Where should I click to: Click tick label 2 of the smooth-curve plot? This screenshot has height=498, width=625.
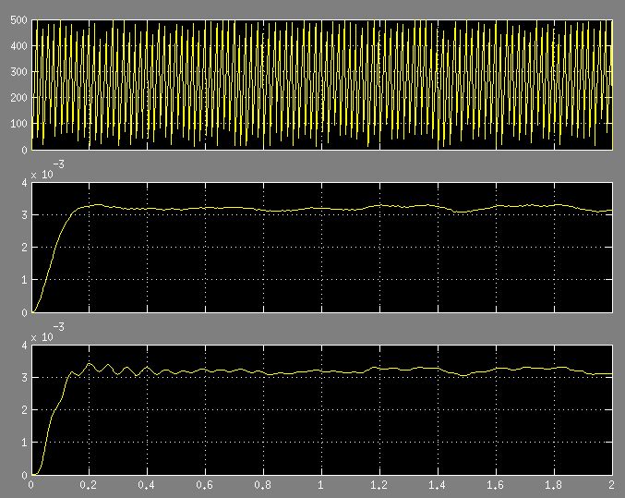[x=25, y=248]
